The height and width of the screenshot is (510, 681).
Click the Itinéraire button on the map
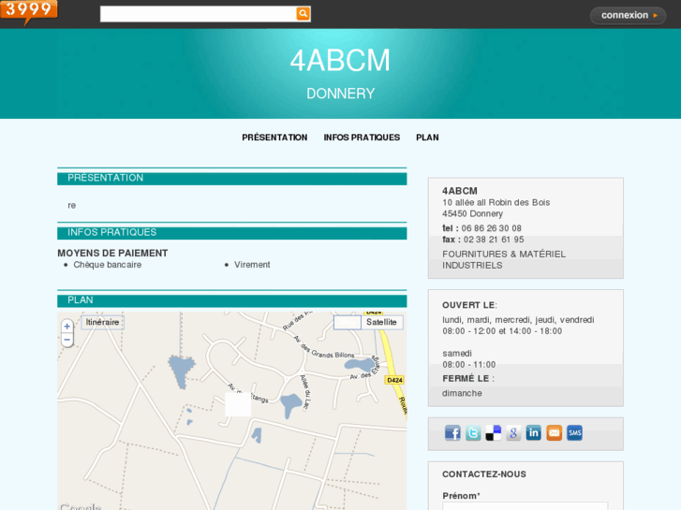102,322
